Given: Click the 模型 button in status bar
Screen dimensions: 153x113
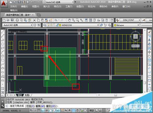Looking at the screenshot, I should [92, 110].
